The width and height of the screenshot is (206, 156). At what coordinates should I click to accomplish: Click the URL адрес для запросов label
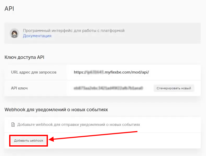point(34,72)
